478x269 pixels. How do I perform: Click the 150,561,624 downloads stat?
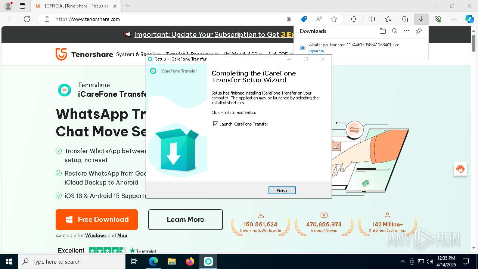click(x=261, y=224)
